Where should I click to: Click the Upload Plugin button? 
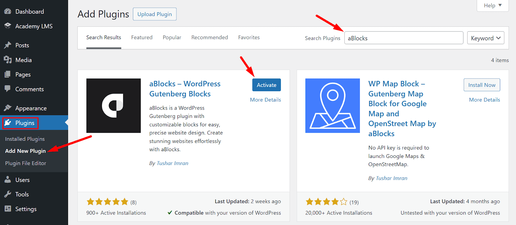154,14
